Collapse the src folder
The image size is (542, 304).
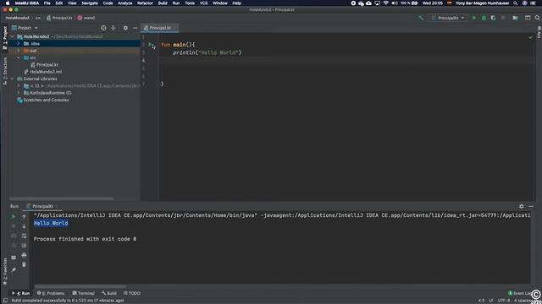pos(19,58)
